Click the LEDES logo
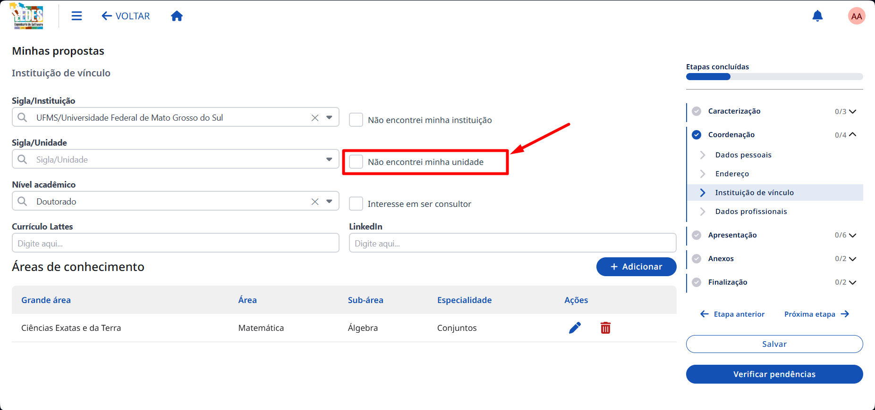The image size is (875, 410). (x=27, y=16)
